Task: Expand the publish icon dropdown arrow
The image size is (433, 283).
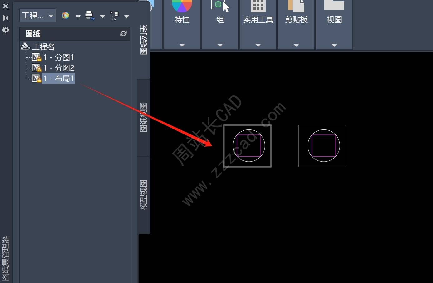Action: (78, 16)
